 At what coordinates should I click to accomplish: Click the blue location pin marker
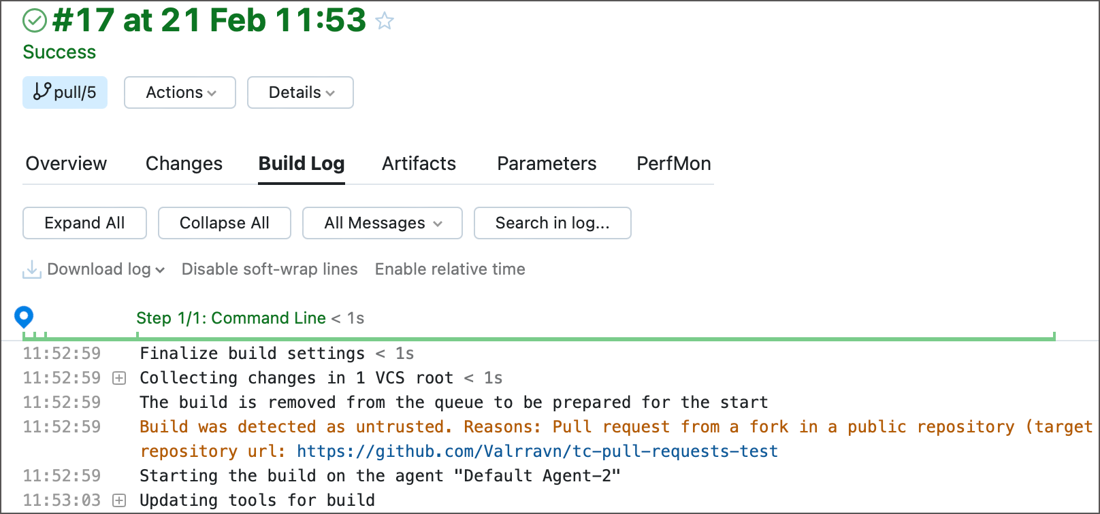(x=24, y=317)
